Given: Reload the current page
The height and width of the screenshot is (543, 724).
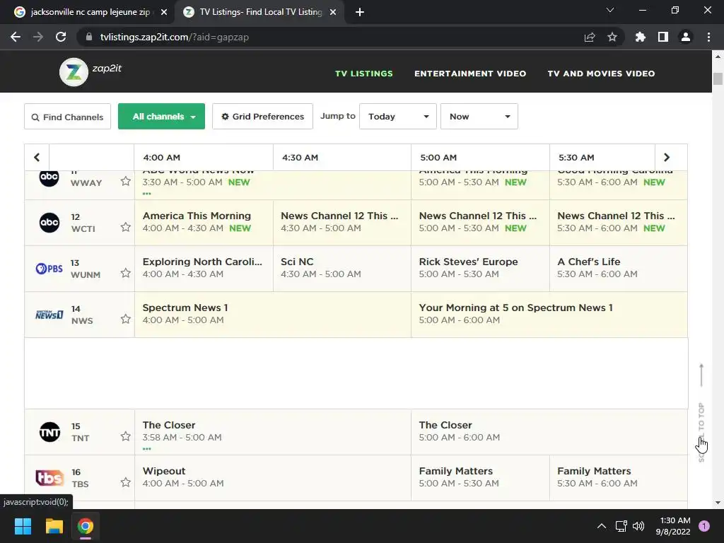Looking at the screenshot, I should pos(61,37).
